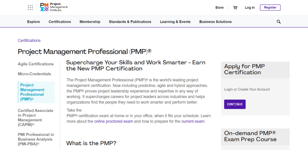Click the Certifications breadcrumb link
308x150 pixels.
(29, 40)
